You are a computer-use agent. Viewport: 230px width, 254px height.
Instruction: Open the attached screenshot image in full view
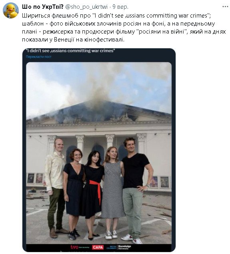pyautogui.click(x=99, y=150)
